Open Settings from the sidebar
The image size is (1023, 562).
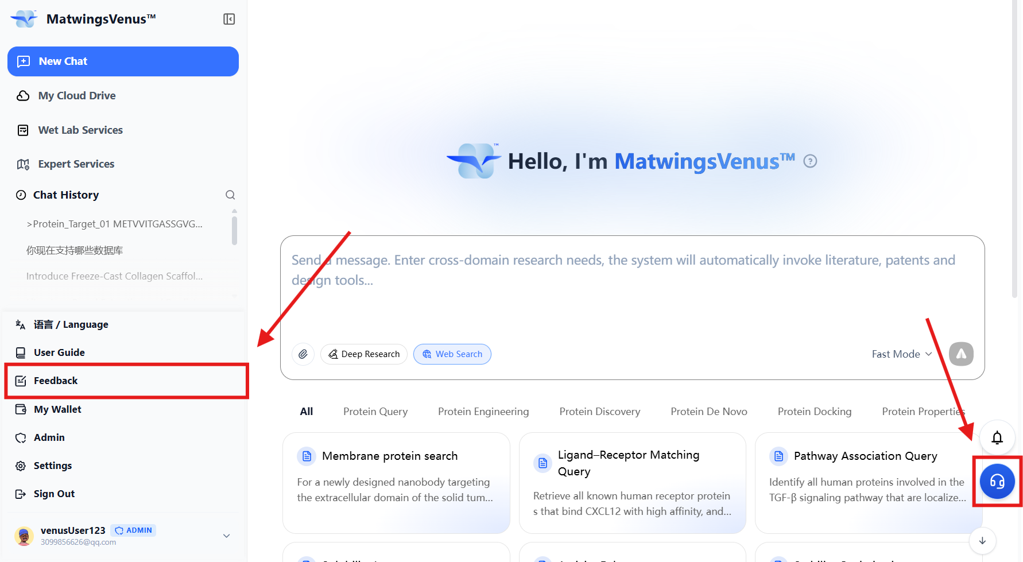[53, 466]
